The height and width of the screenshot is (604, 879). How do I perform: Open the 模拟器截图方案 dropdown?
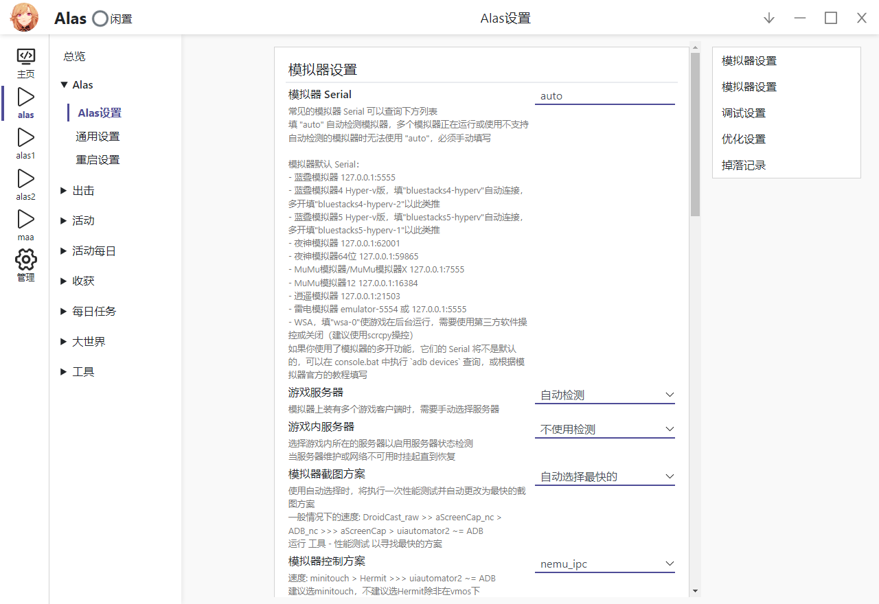tap(605, 476)
